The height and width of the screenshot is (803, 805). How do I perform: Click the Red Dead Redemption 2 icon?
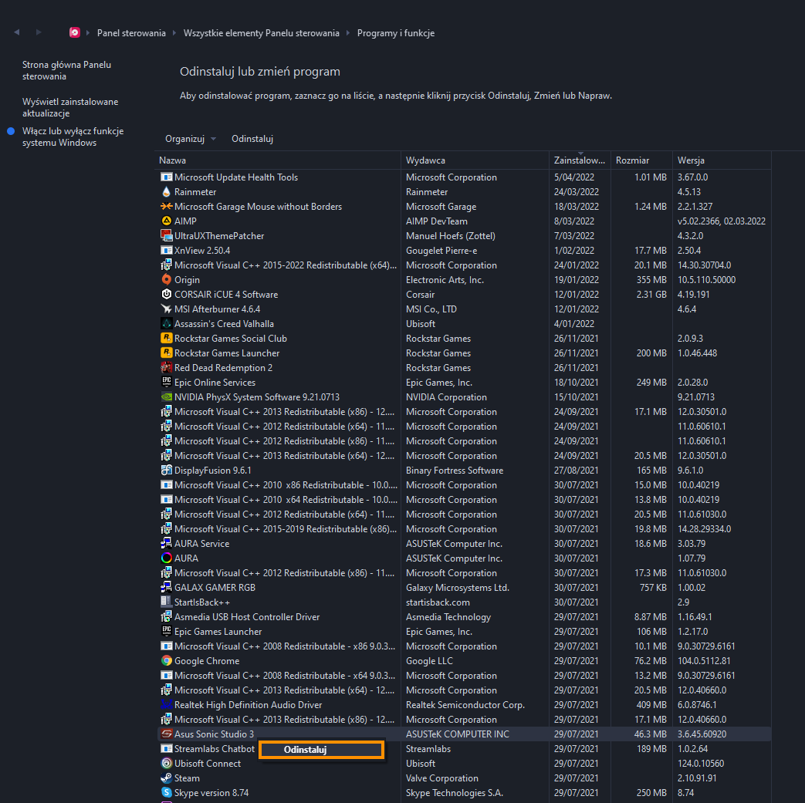click(166, 367)
